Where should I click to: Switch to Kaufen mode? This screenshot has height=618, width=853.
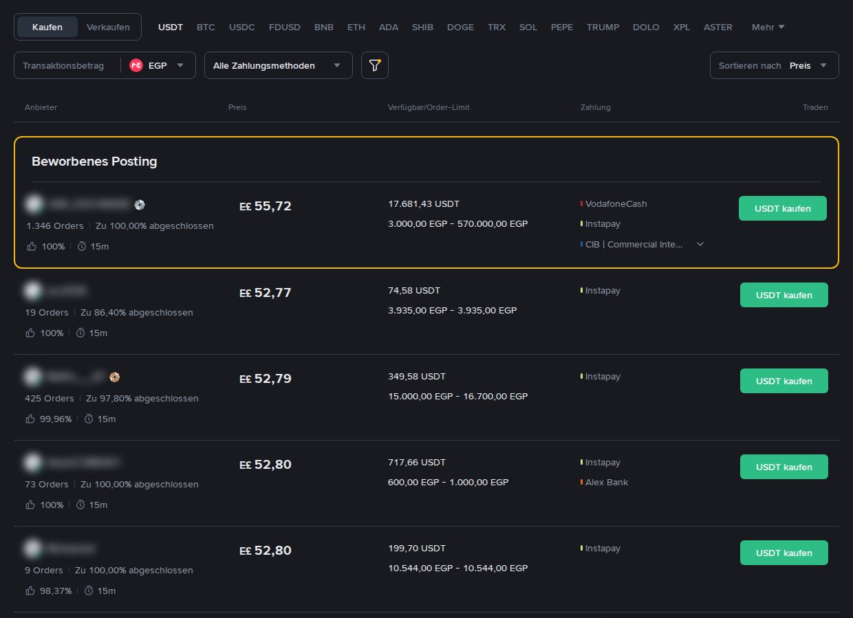tap(47, 27)
